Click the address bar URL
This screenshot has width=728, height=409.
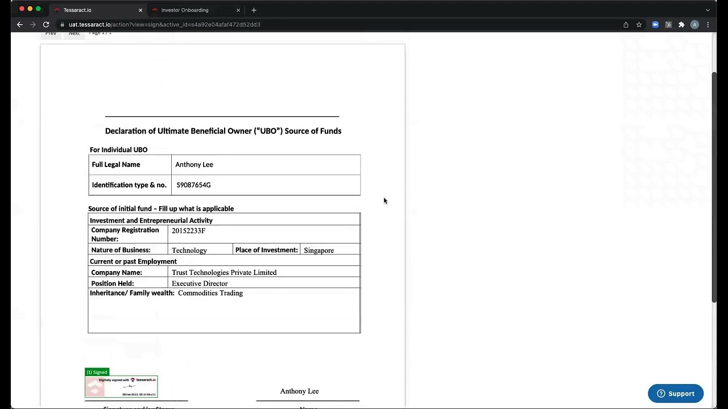click(164, 24)
